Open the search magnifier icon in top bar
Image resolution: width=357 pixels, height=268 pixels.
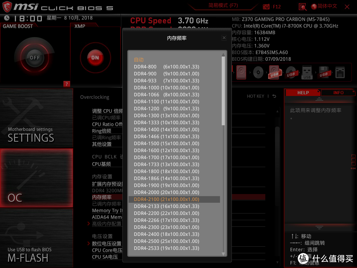click(302, 7)
